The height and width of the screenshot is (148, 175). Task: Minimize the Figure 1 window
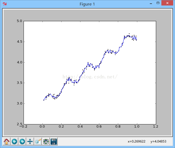(x=151, y=3)
